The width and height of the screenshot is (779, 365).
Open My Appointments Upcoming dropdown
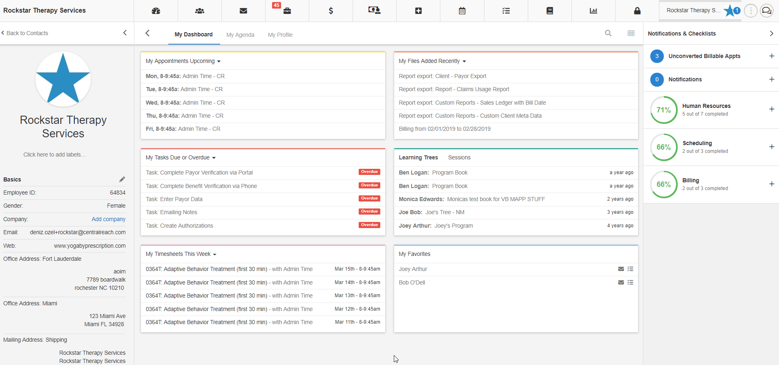[183, 61]
